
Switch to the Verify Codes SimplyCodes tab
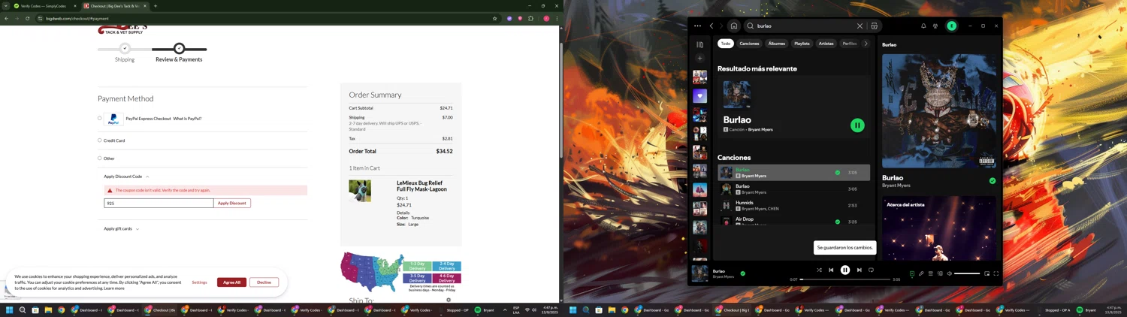coord(44,6)
